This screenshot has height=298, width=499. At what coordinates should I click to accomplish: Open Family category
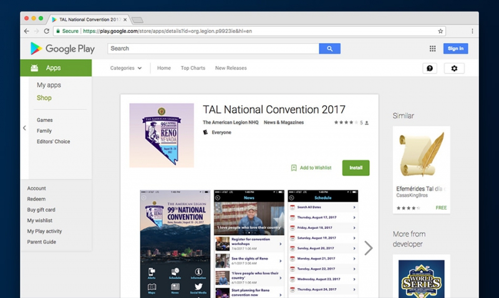[44, 131]
